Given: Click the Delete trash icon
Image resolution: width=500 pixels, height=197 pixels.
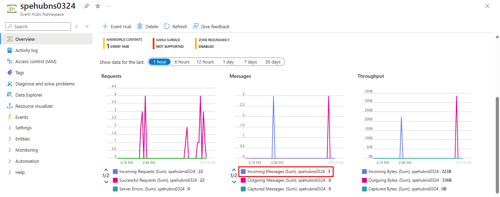Looking at the screenshot, I should [x=140, y=26].
